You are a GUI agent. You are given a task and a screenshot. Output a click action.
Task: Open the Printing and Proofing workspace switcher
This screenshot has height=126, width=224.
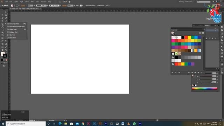(x=187, y=2)
